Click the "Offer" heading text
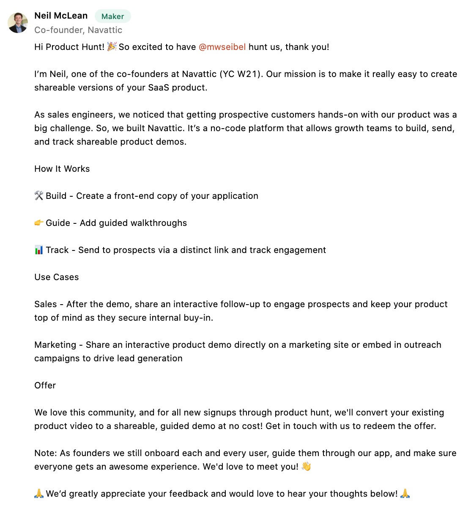The image size is (471, 506). (x=45, y=385)
